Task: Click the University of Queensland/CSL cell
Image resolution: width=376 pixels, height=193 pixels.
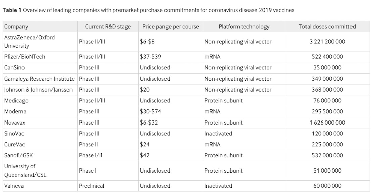Action: [25, 171]
